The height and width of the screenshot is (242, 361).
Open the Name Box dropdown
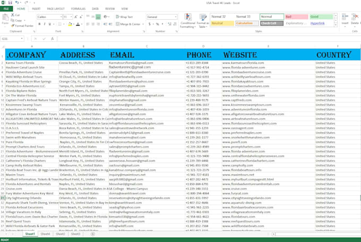pos(22,39)
